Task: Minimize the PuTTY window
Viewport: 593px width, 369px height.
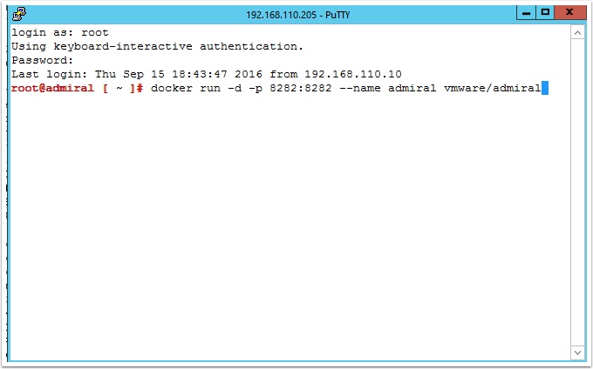Action: [526, 13]
